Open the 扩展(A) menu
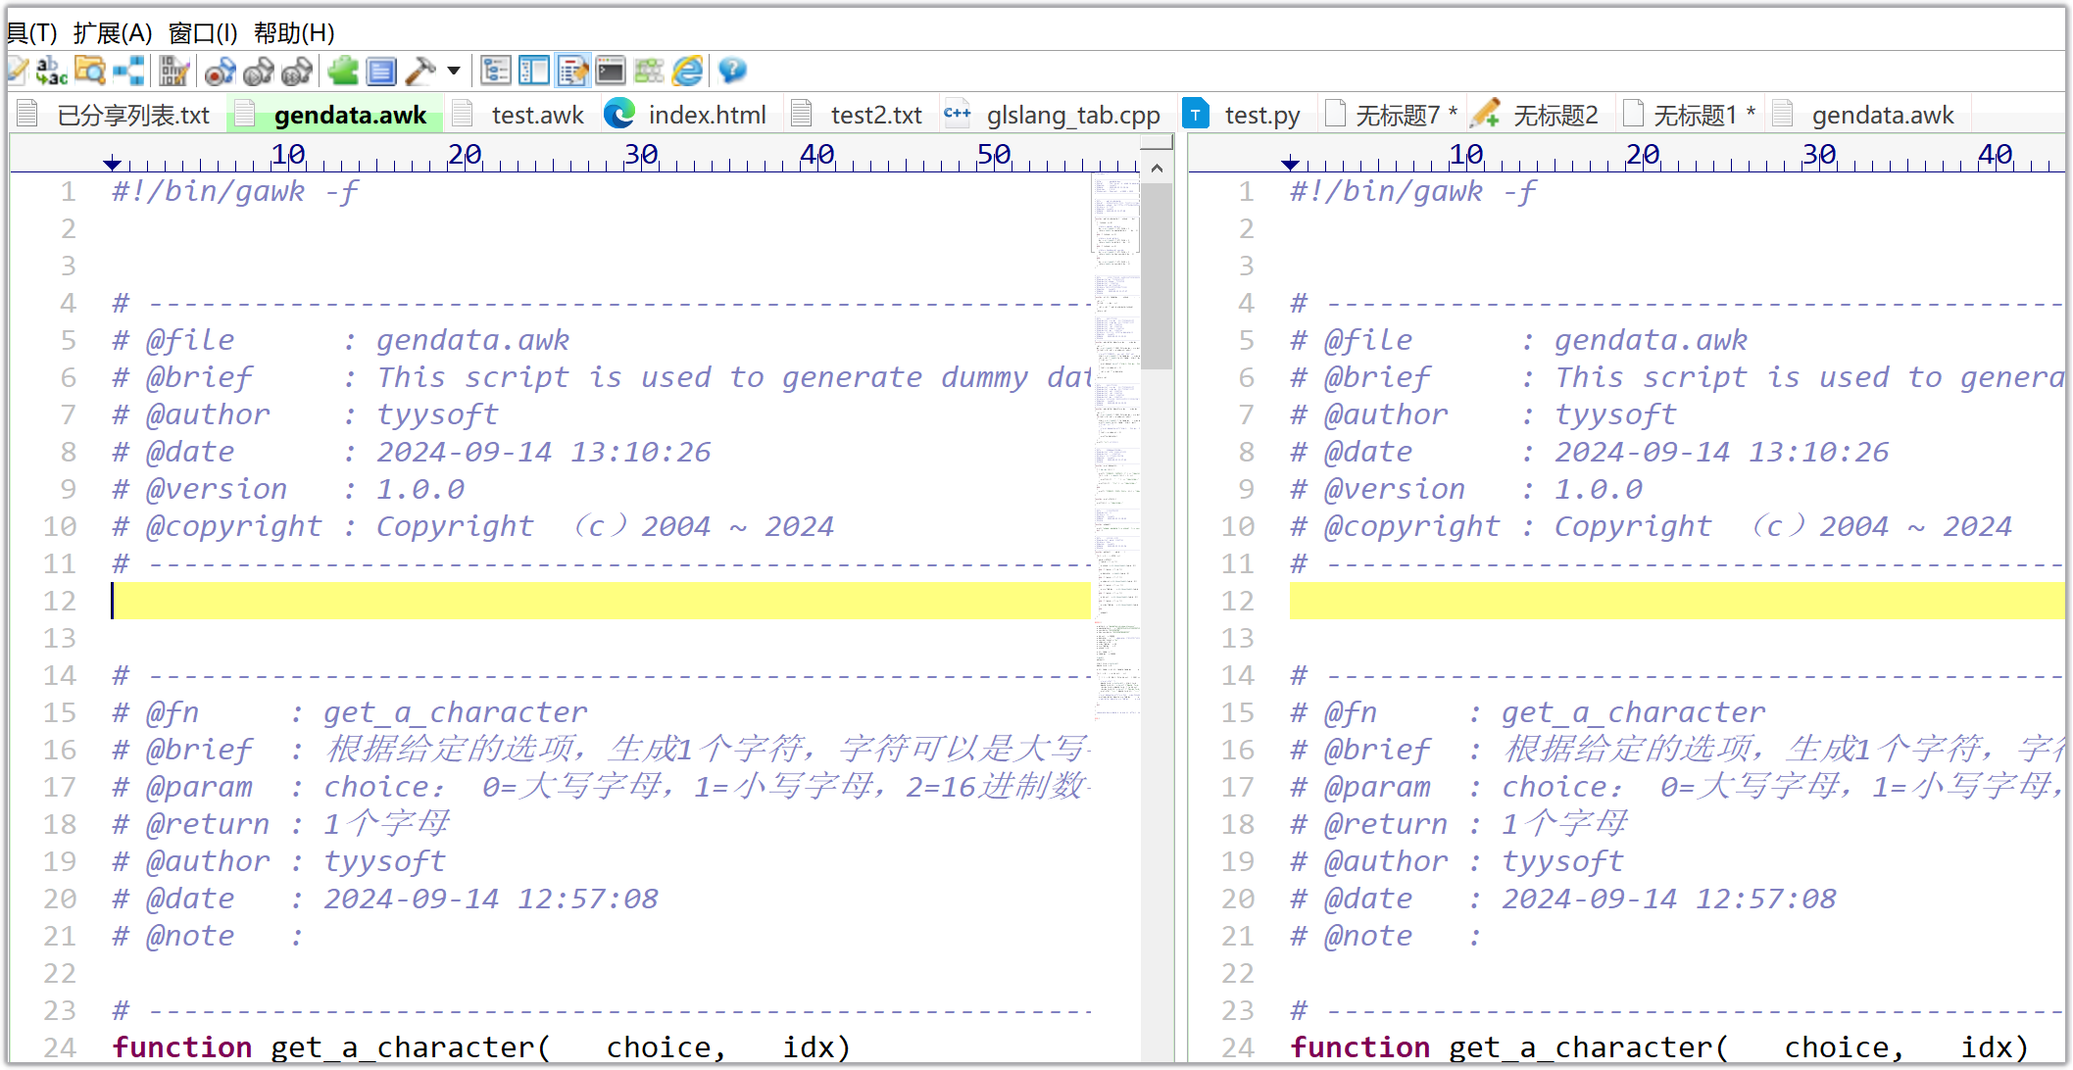 pos(111,33)
